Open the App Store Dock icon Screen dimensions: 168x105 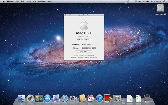click(x=48, y=98)
